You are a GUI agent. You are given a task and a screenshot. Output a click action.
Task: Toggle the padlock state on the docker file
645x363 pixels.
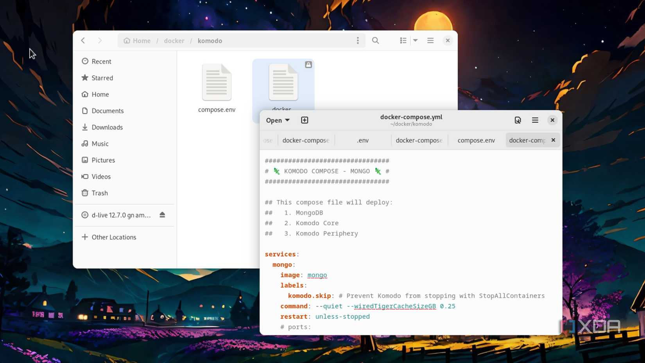(309, 65)
